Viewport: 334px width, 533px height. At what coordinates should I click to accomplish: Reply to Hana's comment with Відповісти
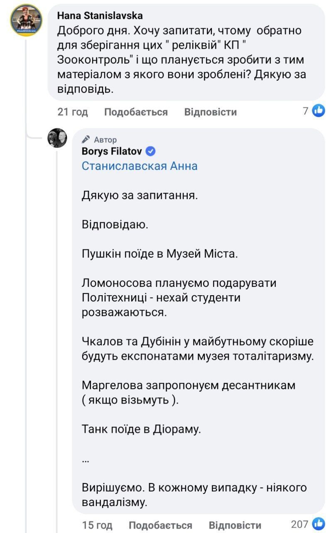pos(210,112)
